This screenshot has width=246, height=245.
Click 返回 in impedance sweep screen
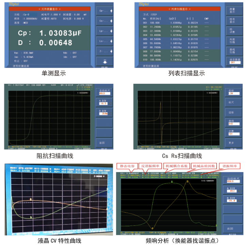[105, 143]
